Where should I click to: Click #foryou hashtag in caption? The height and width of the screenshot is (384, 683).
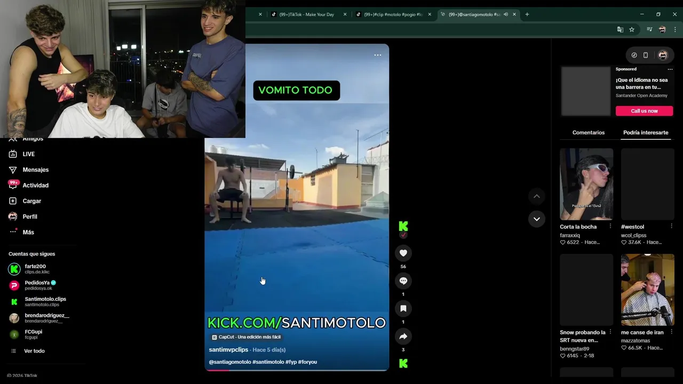pos(308,362)
